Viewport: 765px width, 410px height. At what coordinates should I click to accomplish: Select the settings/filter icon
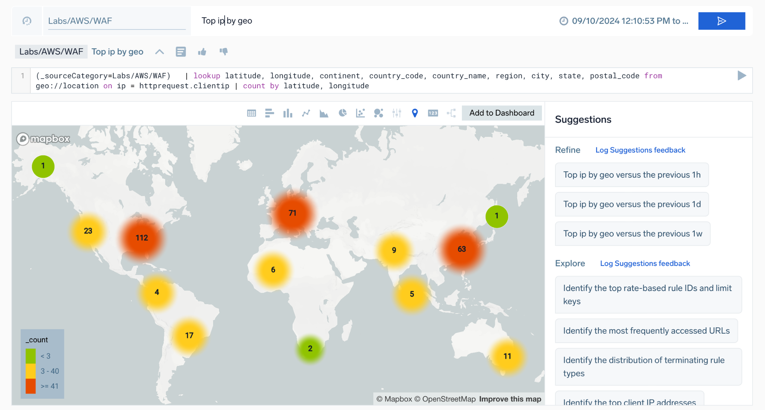[397, 112]
